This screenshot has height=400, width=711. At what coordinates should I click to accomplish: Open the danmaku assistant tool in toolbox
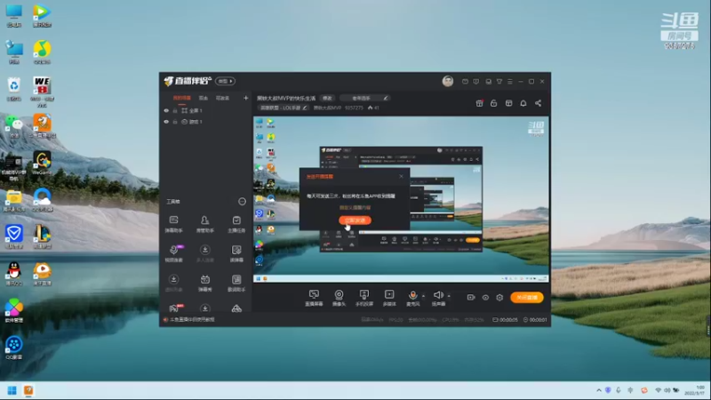[x=173, y=224]
